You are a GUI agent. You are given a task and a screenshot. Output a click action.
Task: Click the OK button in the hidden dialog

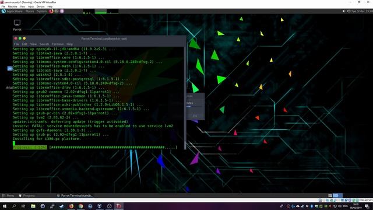tap(195, 116)
